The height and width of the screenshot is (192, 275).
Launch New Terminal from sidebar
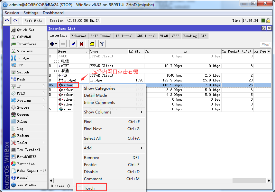[29, 150]
